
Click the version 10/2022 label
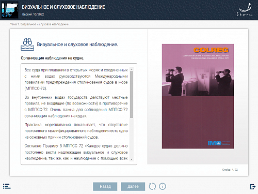(33, 14)
